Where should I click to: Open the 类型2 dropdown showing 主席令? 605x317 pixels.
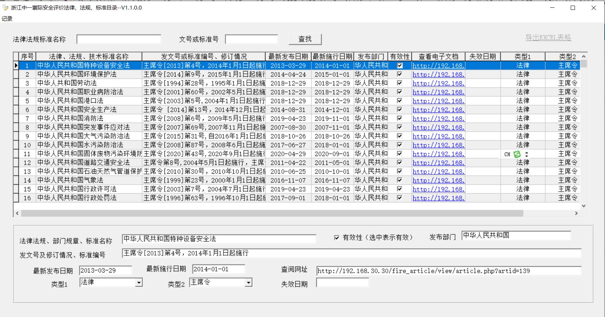[249, 282]
